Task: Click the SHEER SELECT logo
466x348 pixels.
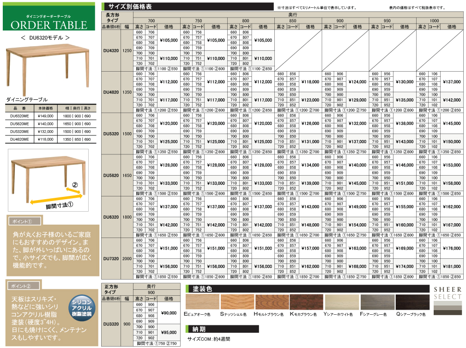Action: click(x=447, y=300)
